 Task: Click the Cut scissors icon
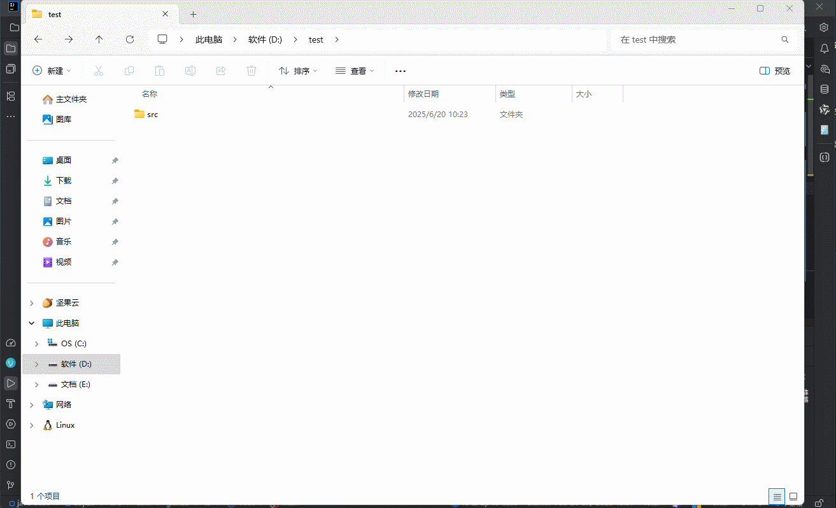99,71
